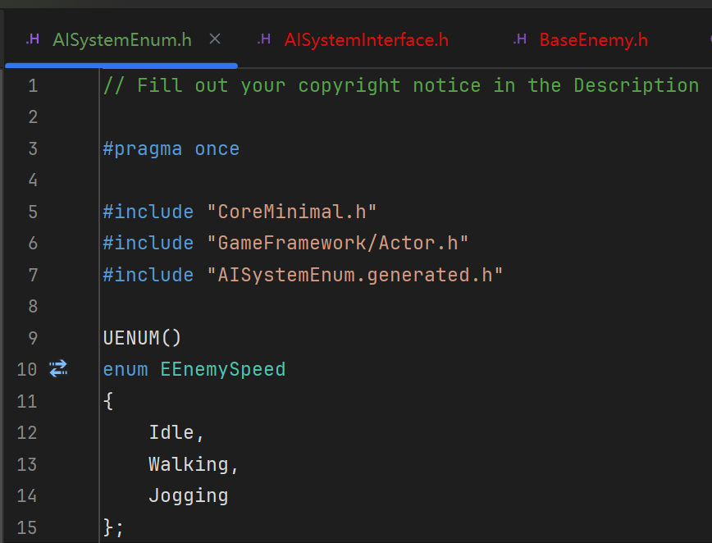Viewport: 712px width, 543px height.
Task: Click '#include' keyword on line 5
Action: 148,212
